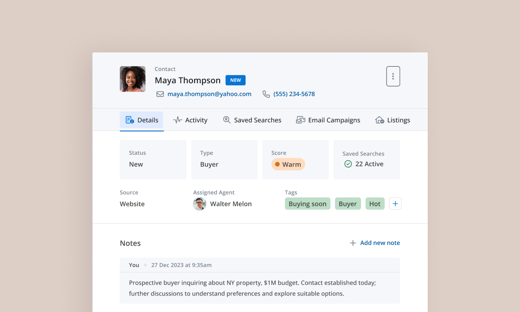Click the Activity pulse icon
Image resolution: width=520 pixels, height=312 pixels.
[x=177, y=120]
